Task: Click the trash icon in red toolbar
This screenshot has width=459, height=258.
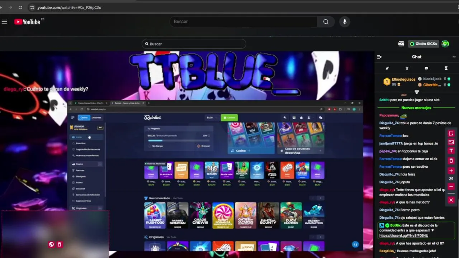Action: pyautogui.click(x=451, y=161)
